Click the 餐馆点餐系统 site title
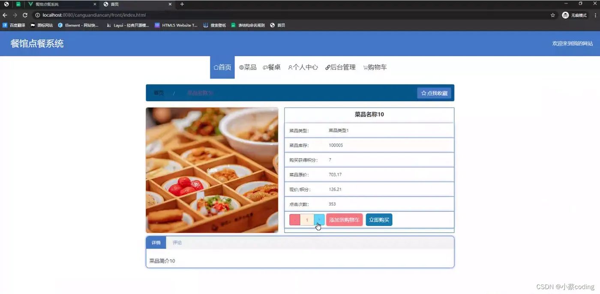Image resolution: width=600 pixels, height=294 pixels. tap(37, 43)
